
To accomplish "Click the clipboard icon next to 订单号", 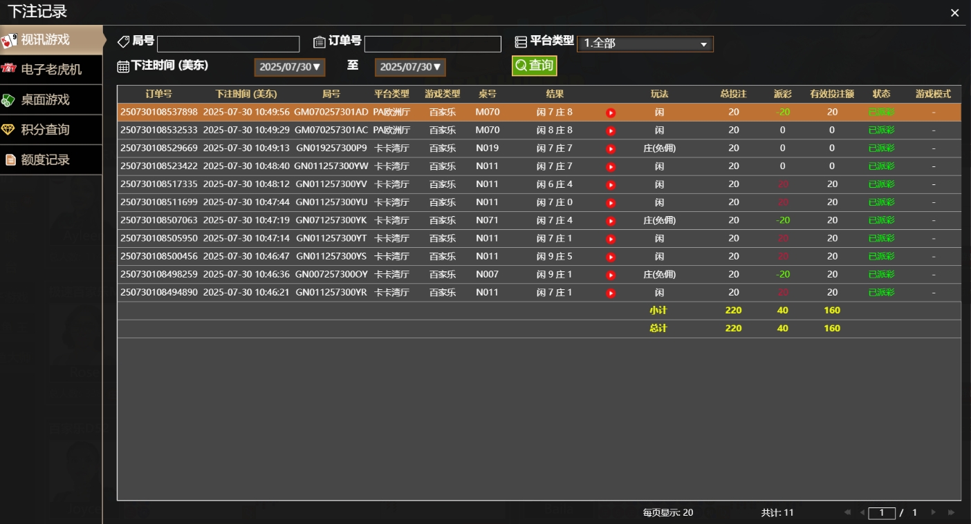I will tap(319, 42).
